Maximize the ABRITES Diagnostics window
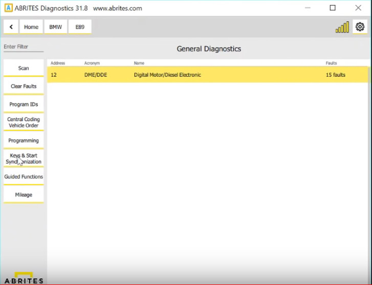 pos(333,8)
